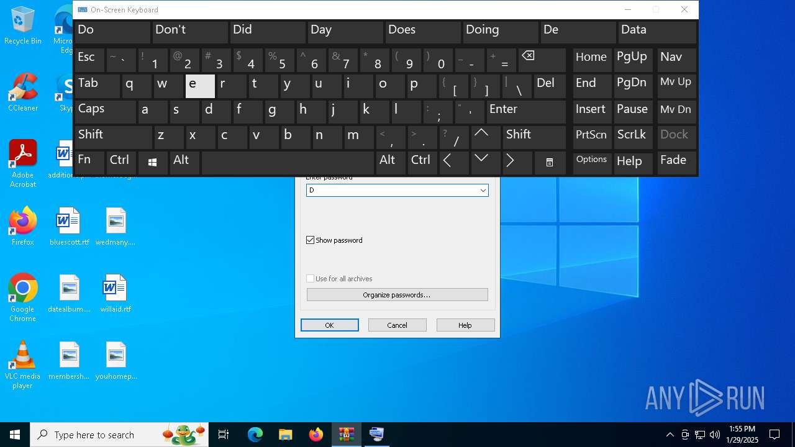The height and width of the screenshot is (447, 795).
Task: Click the Windows Start button
Action: click(x=15, y=435)
